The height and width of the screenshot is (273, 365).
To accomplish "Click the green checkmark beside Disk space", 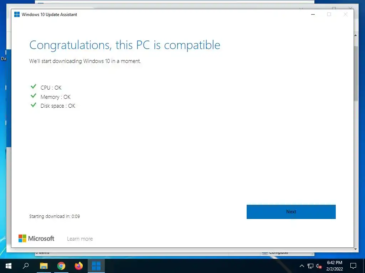I will point(34,105).
